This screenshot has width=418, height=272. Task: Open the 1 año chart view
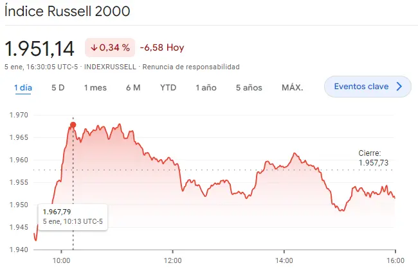coord(206,87)
